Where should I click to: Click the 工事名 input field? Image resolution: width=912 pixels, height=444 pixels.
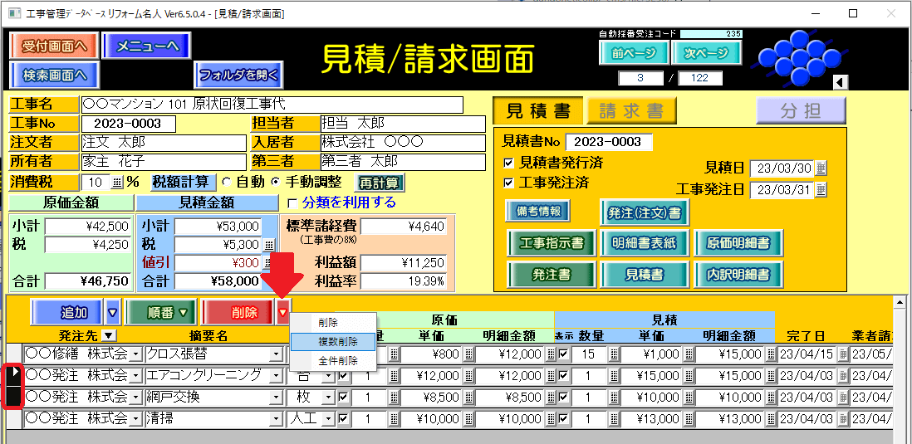click(x=272, y=105)
